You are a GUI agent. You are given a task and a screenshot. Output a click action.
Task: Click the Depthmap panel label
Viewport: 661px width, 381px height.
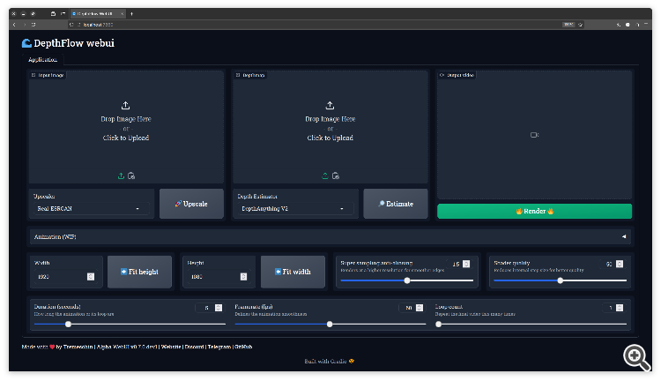click(x=250, y=75)
